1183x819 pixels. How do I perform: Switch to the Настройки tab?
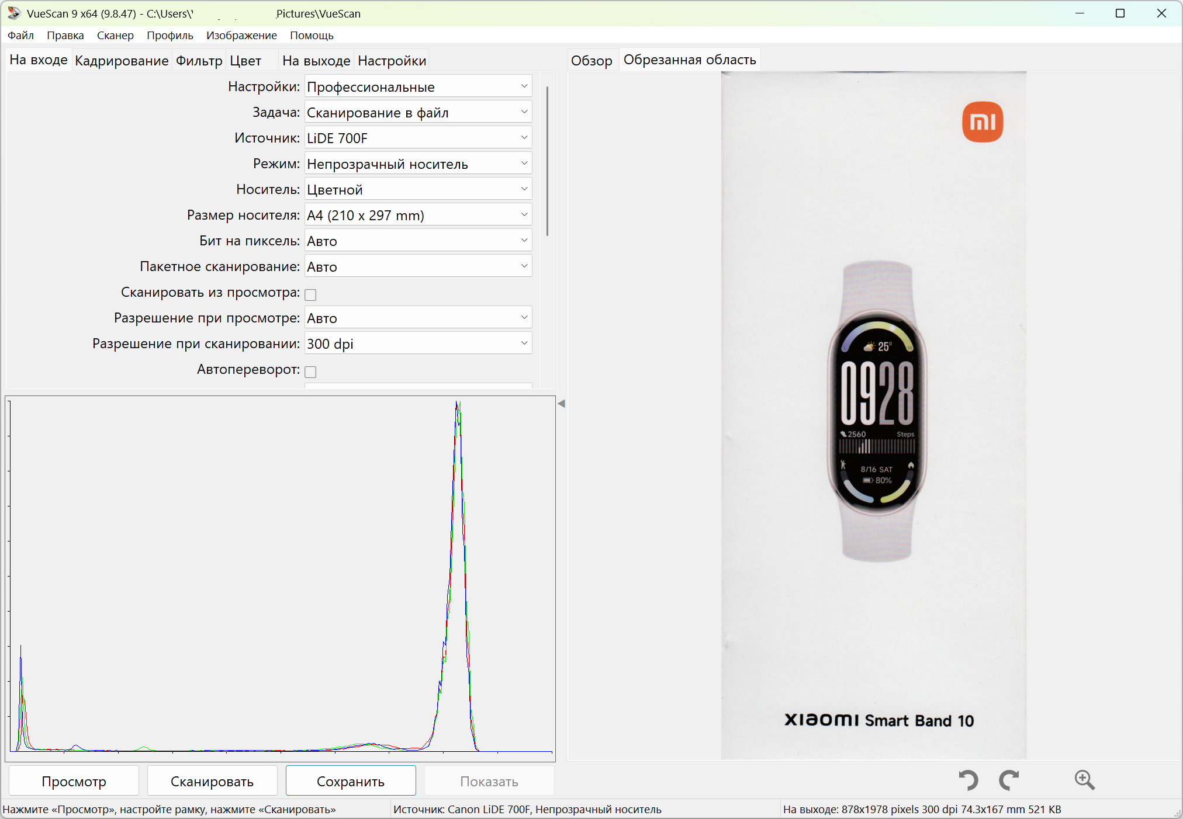tap(392, 61)
